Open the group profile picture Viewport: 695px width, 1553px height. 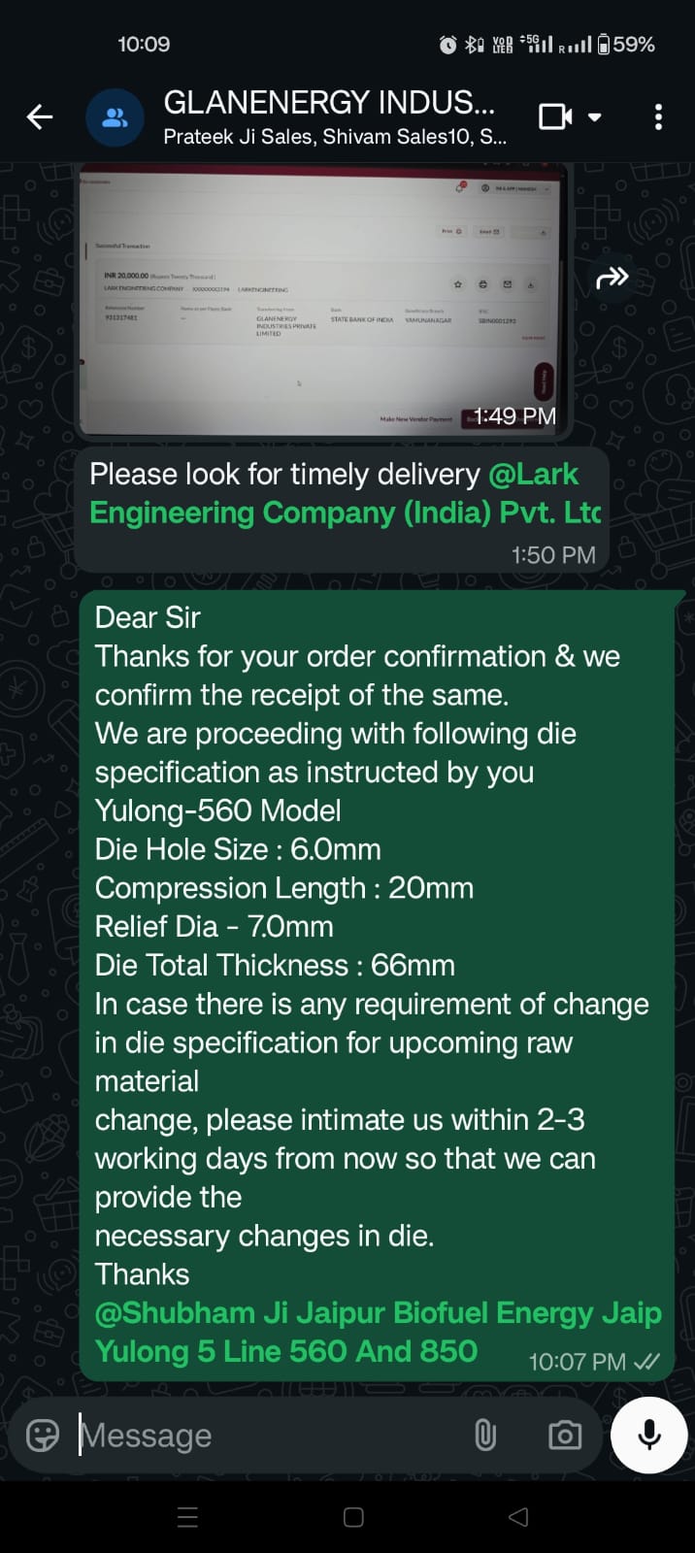115,117
